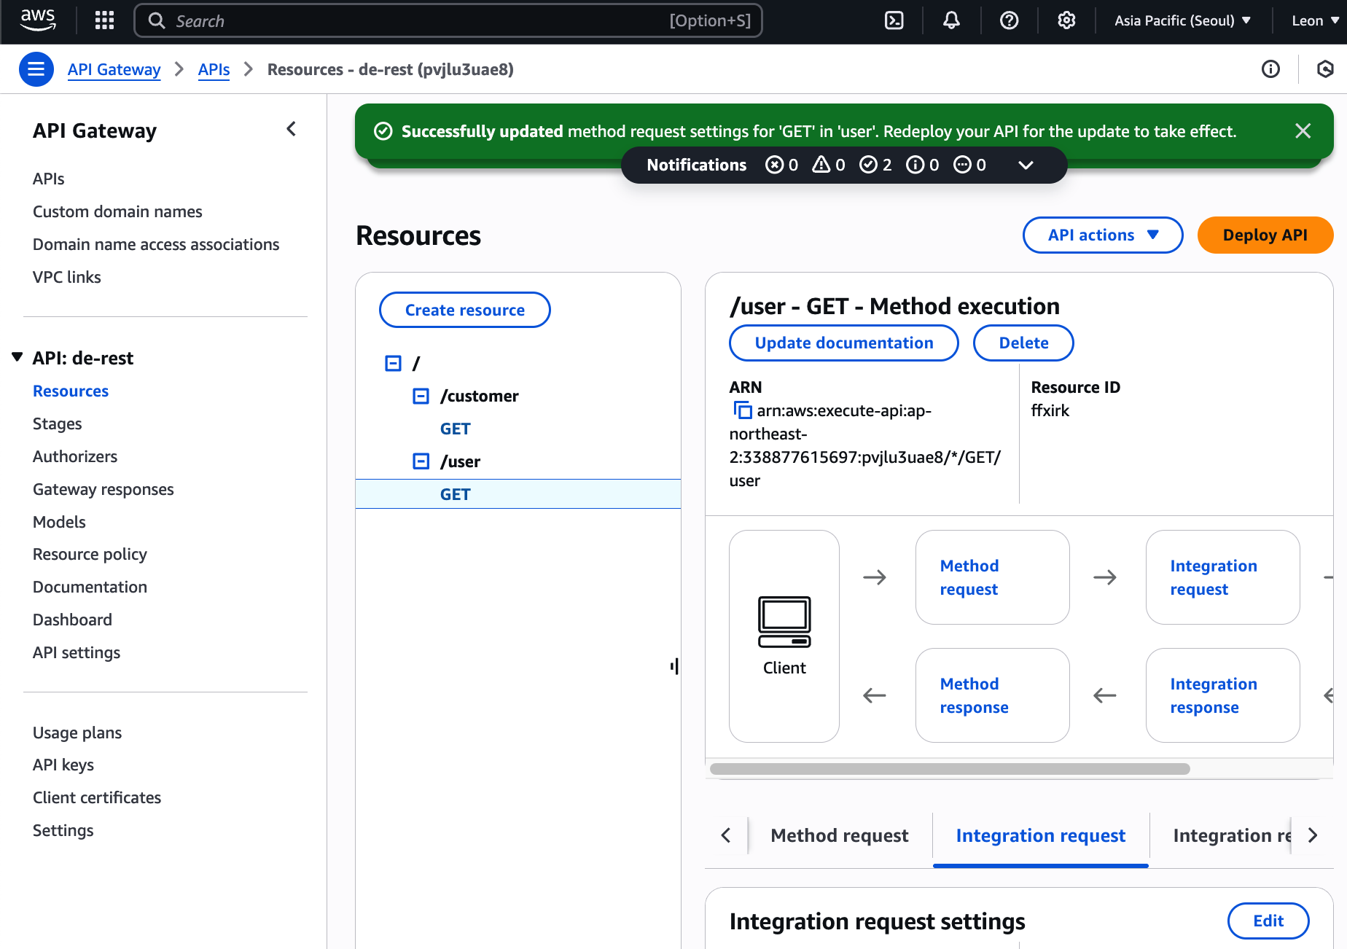Follow the API Gateway breadcrumb link
The image size is (1347, 949).
[114, 69]
